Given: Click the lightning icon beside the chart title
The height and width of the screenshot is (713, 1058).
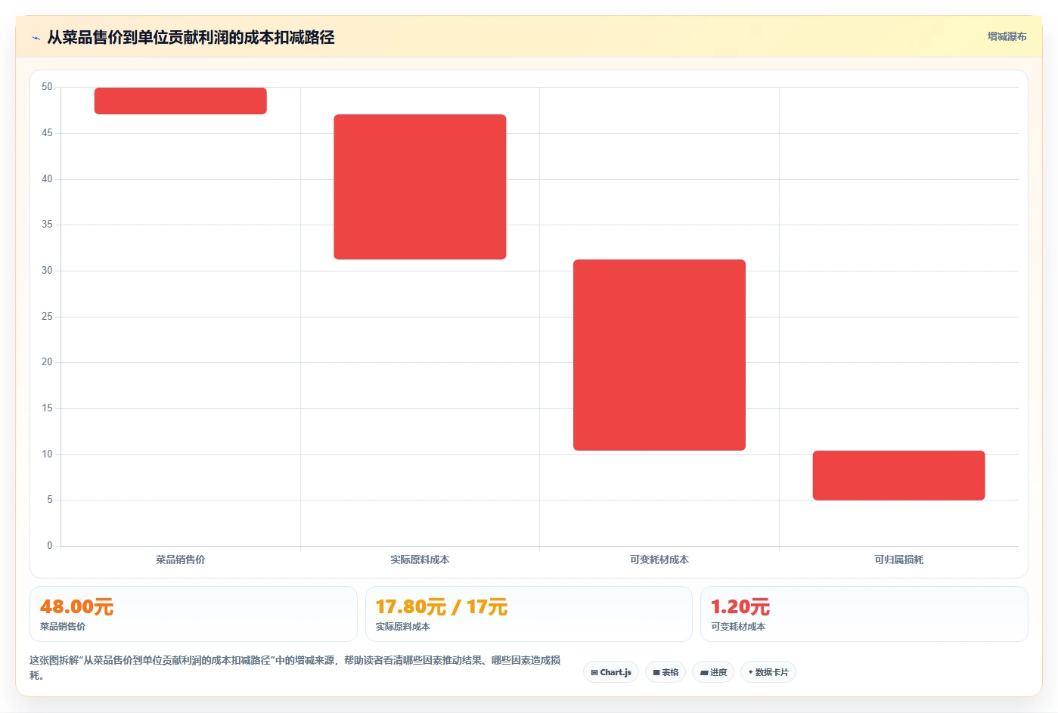Looking at the screenshot, I should [x=36, y=38].
